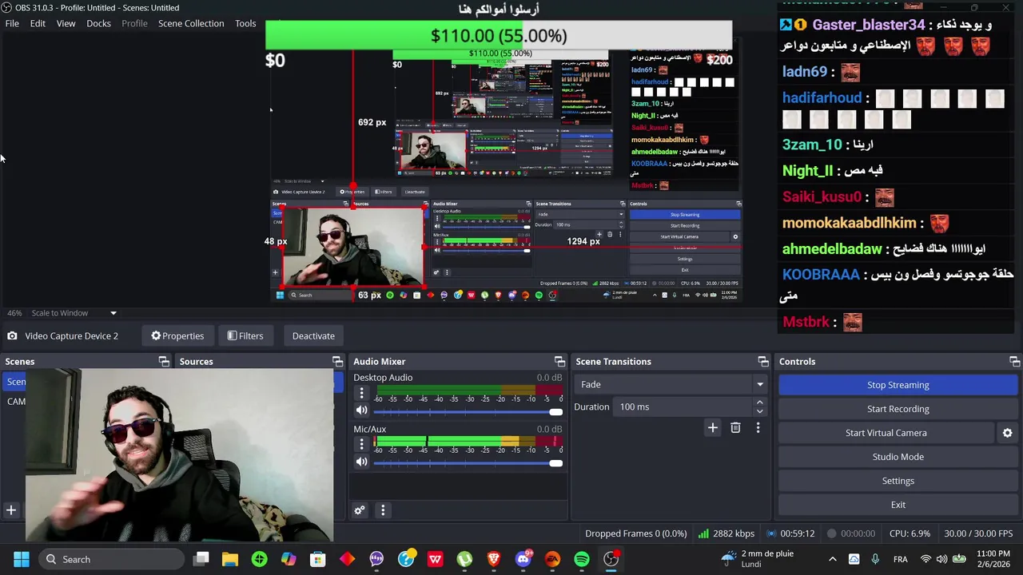Open the View menu
The height and width of the screenshot is (575, 1023).
click(x=66, y=23)
